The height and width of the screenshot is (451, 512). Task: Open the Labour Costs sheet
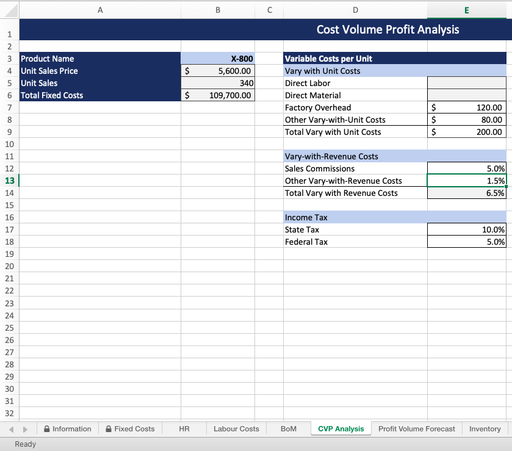[236, 428]
